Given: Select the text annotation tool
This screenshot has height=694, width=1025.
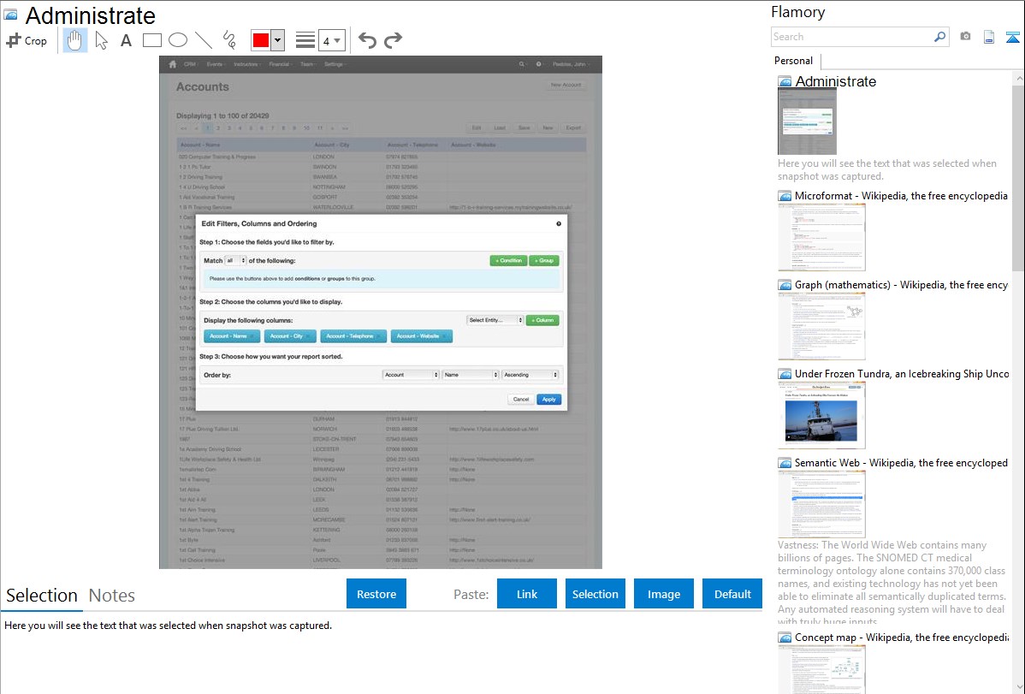Looking at the screenshot, I should pyautogui.click(x=126, y=40).
